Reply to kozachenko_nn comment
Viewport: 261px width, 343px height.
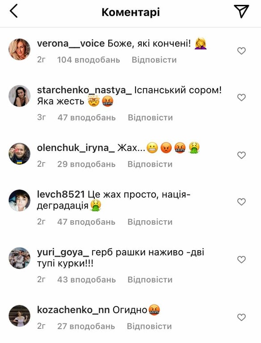(x=149, y=326)
